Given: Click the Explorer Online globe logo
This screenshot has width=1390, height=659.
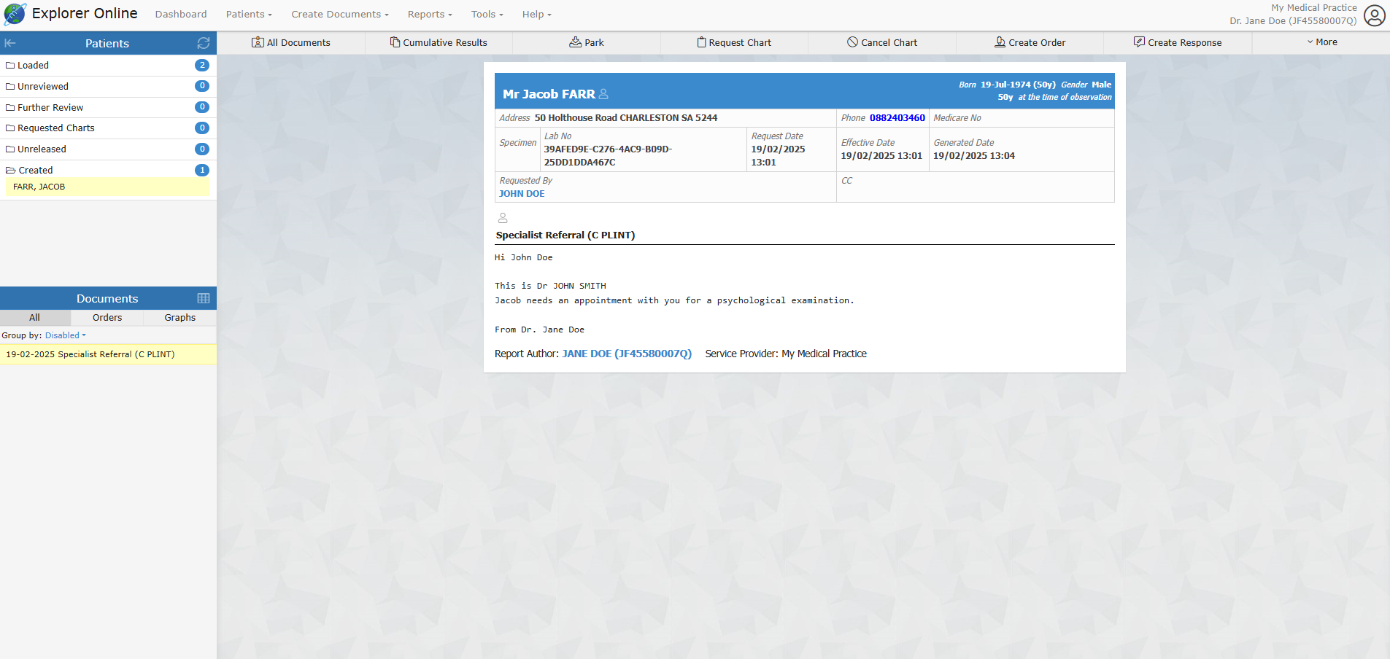Looking at the screenshot, I should pyautogui.click(x=15, y=14).
